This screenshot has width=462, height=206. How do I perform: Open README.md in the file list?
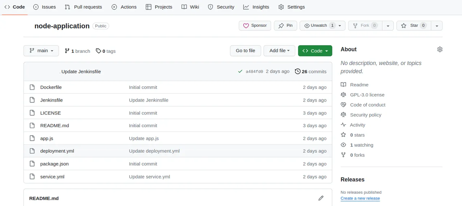pos(55,125)
